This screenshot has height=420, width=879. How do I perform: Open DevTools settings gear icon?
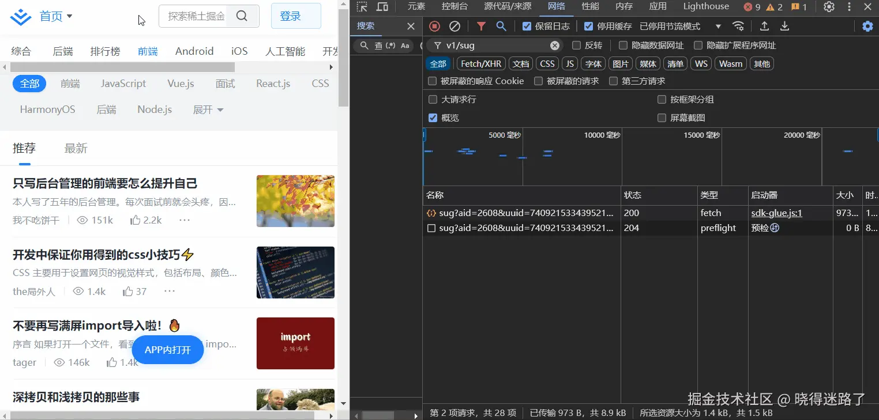(829, 7)
